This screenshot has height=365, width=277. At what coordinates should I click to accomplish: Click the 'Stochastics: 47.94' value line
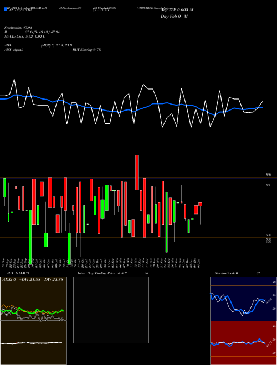[x=18, y=28]
